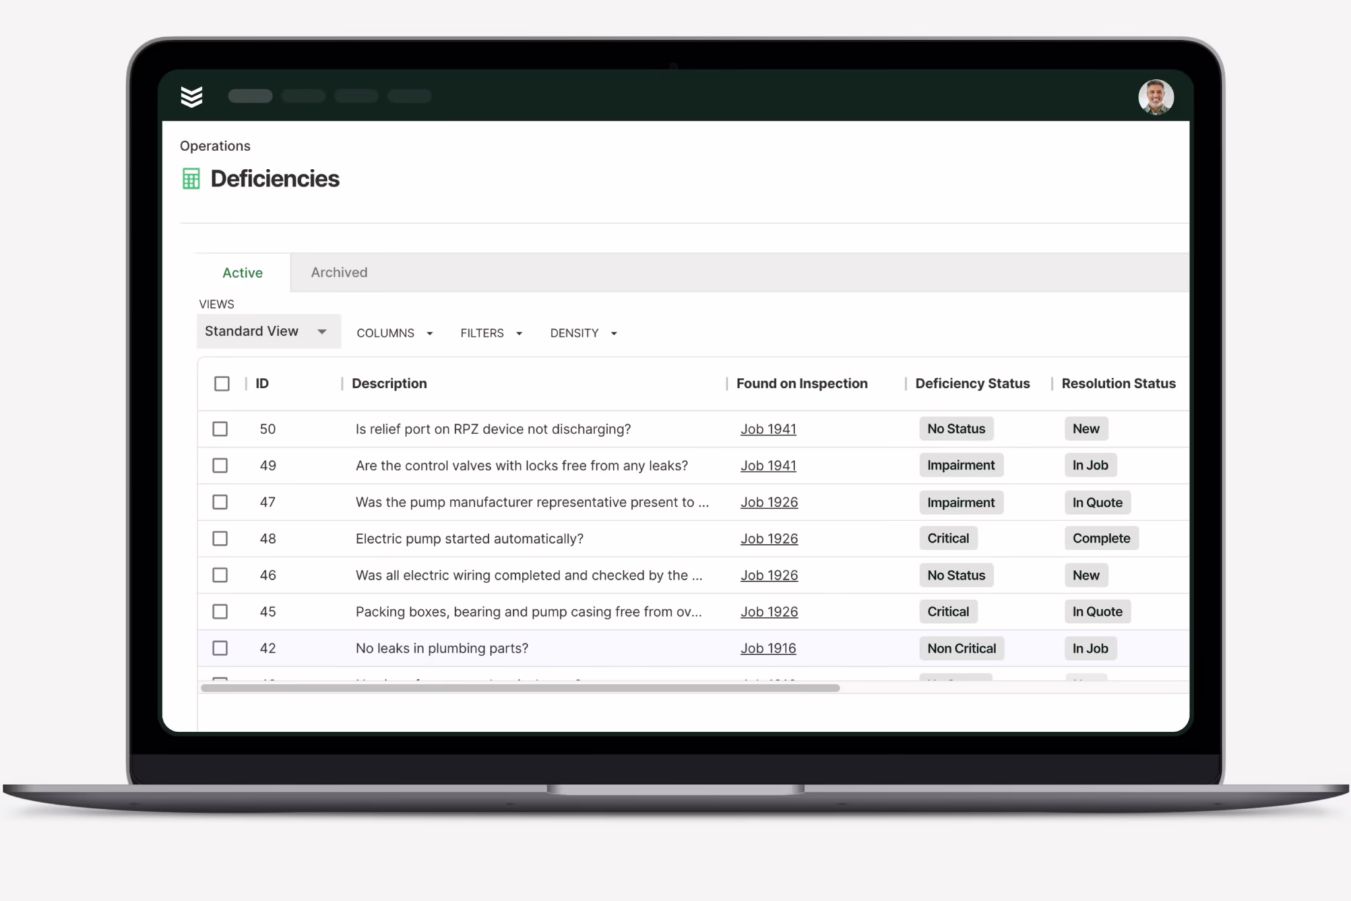
Task: Open the Job 1941 link in row 50
Action: click(768, 429)
